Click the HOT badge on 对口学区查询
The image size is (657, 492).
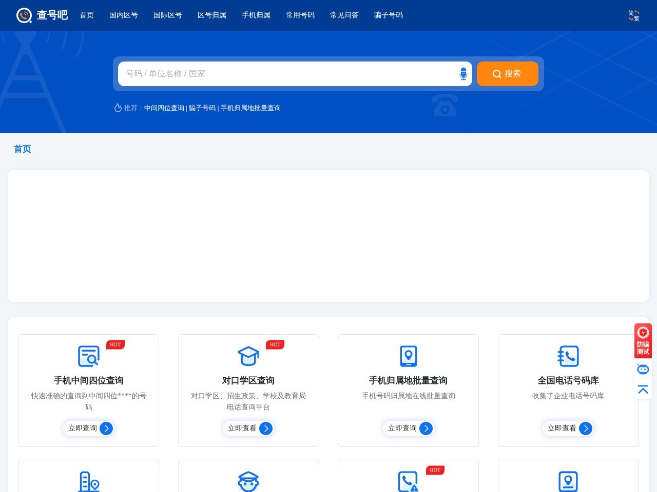point(275,344)
